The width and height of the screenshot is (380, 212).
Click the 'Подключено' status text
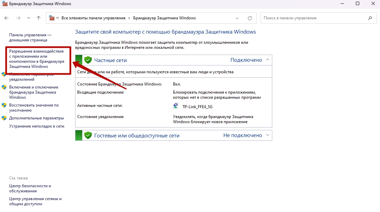coord(246,60)
